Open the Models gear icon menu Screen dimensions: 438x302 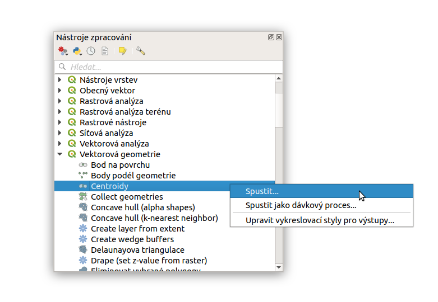tap(63, 51)
